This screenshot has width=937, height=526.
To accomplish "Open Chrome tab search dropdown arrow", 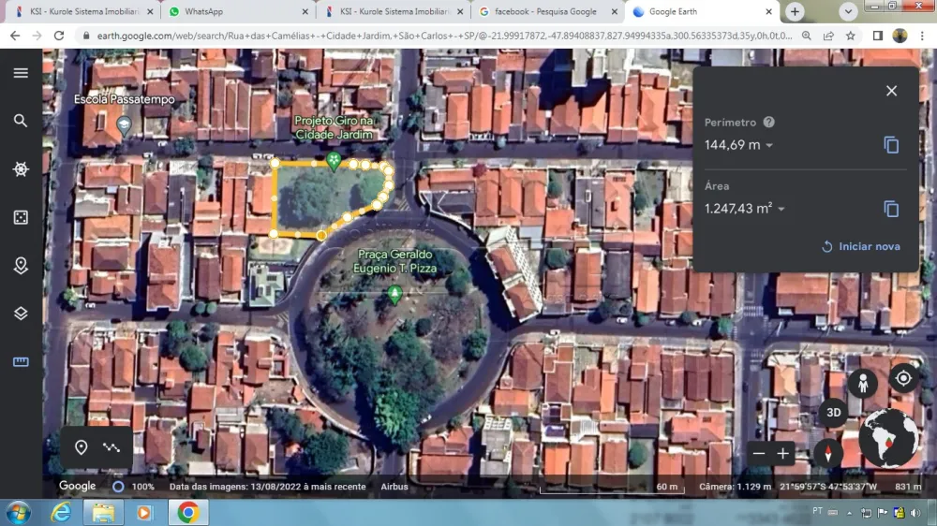I will click(848, 11).
